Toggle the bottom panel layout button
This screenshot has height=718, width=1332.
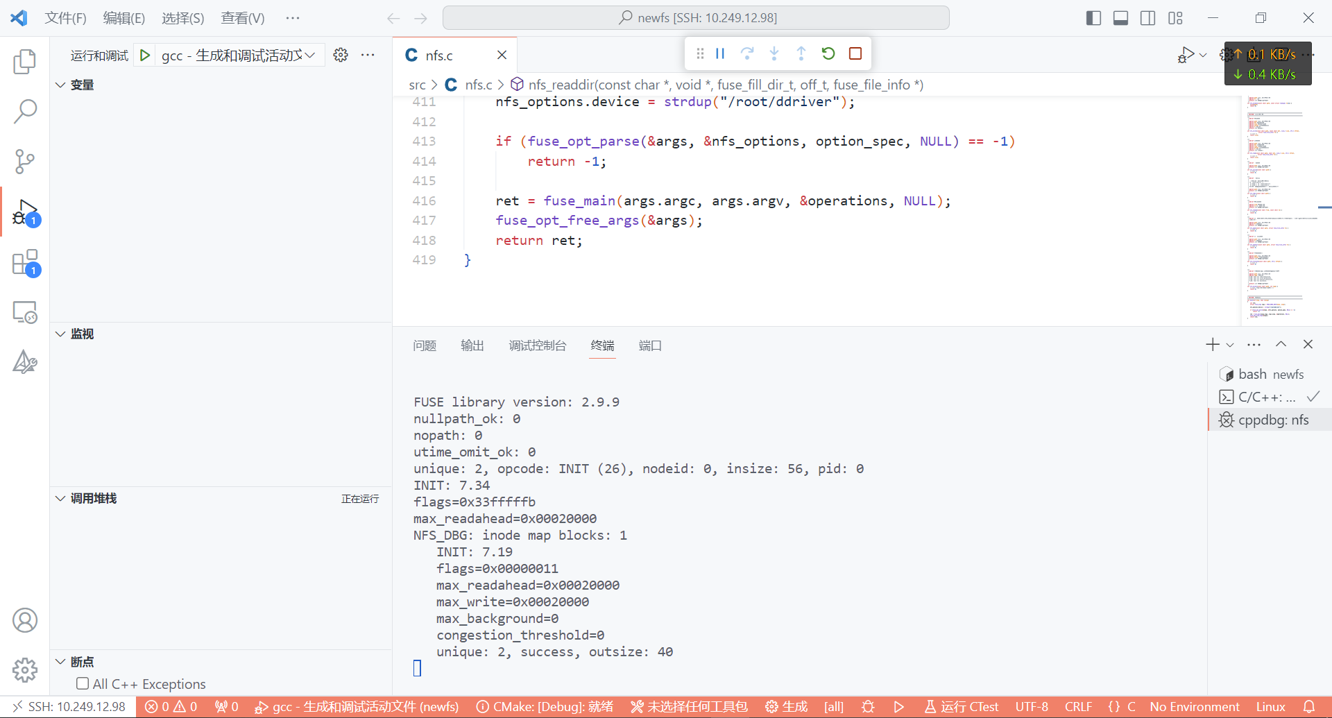[1120, 18]
